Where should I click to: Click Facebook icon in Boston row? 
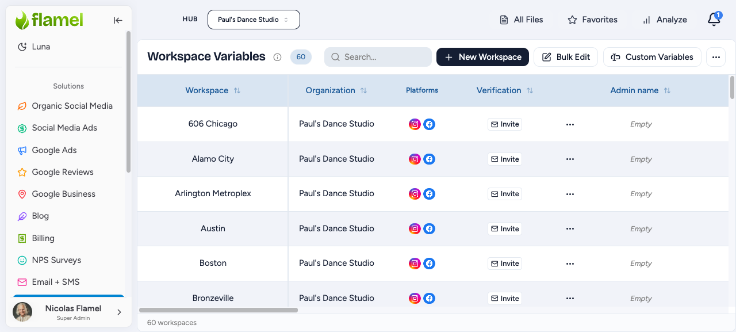coord(429,264)
